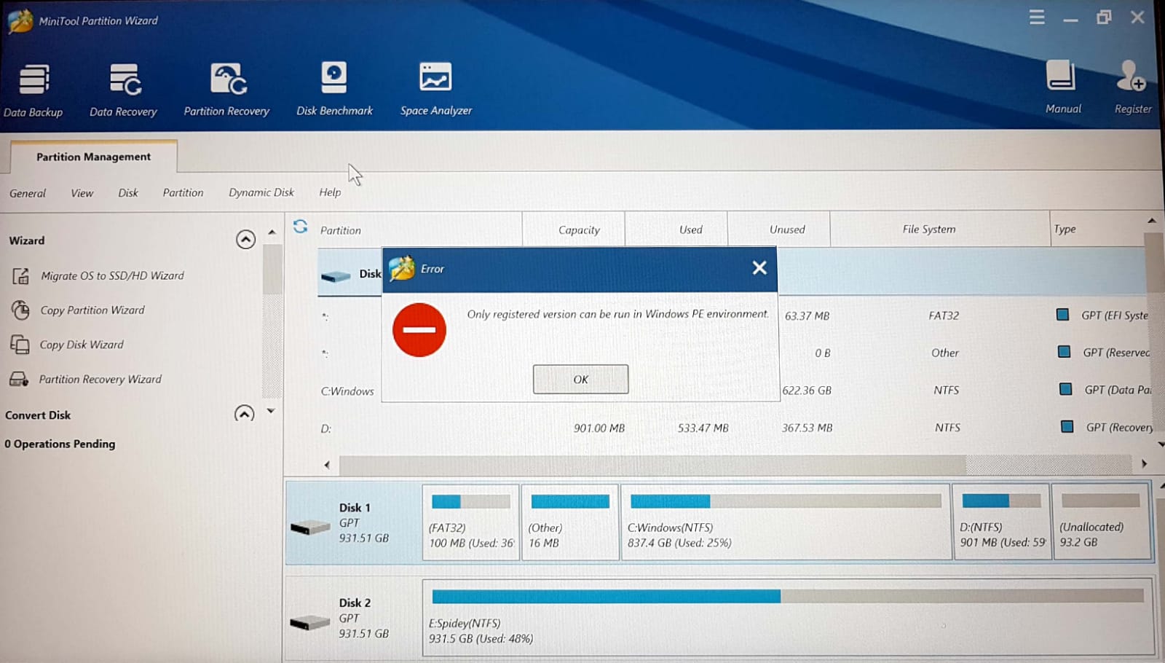This screenshot has height=663, width=1165.
Task: Open the Partition menu
Action: coord(183,193)
